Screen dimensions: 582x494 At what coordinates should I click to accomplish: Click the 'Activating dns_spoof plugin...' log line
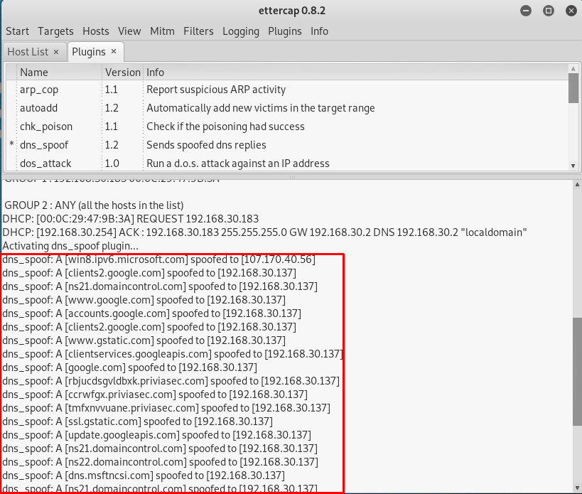(x=70, y=246)
